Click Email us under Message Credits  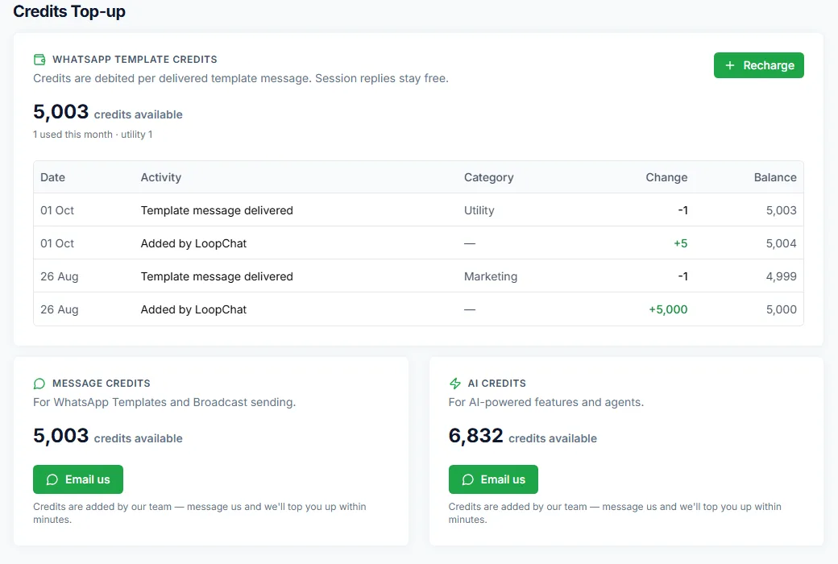[x=78, y=479]
